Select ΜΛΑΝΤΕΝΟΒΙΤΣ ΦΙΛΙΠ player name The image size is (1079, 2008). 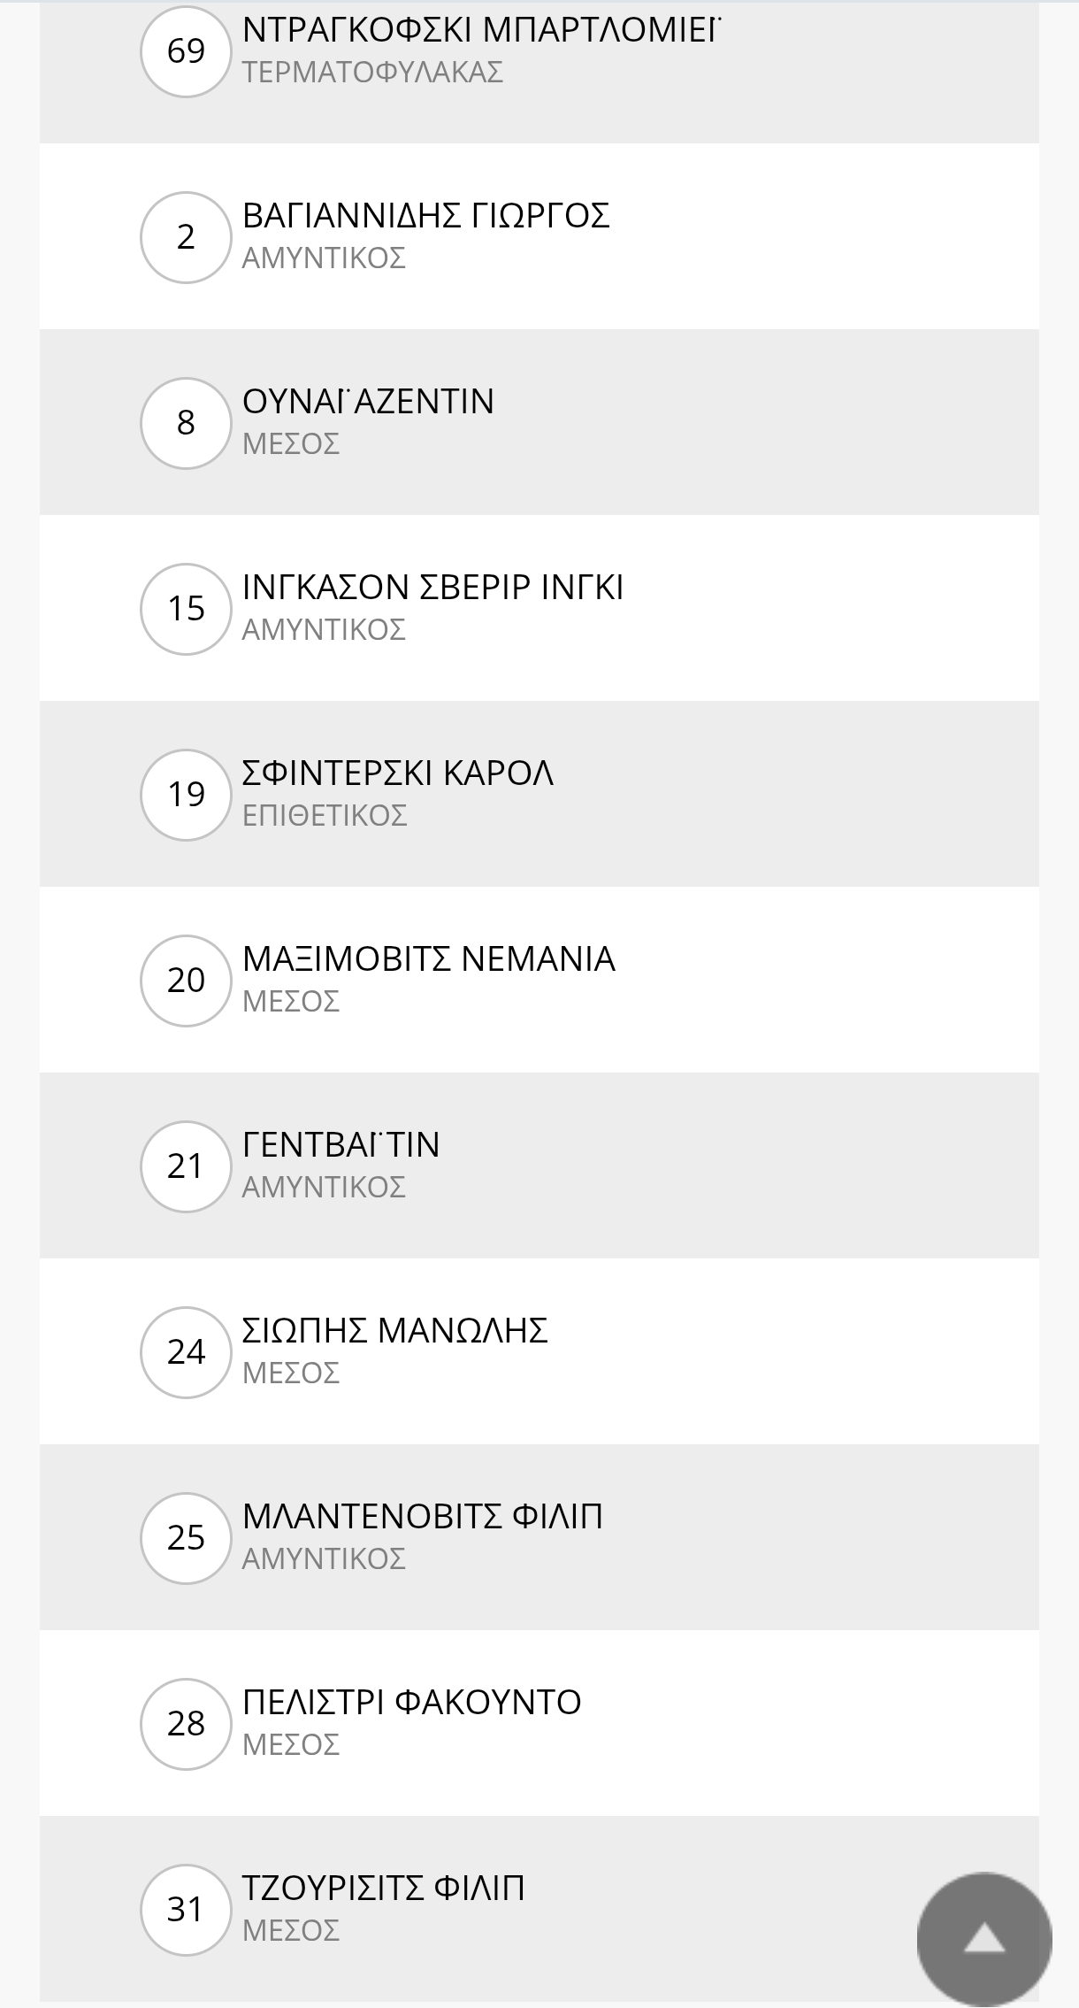click(422, 1517)
